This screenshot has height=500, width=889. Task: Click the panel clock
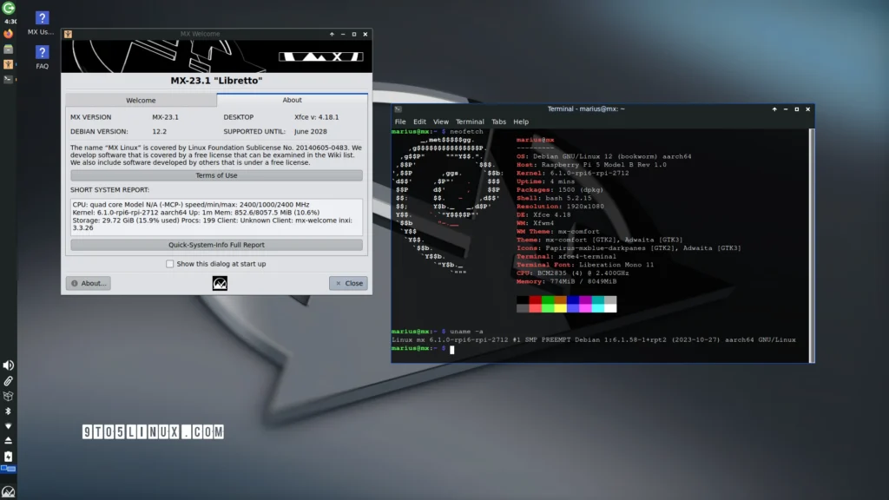pyautogui.click(x=10, y=22)
